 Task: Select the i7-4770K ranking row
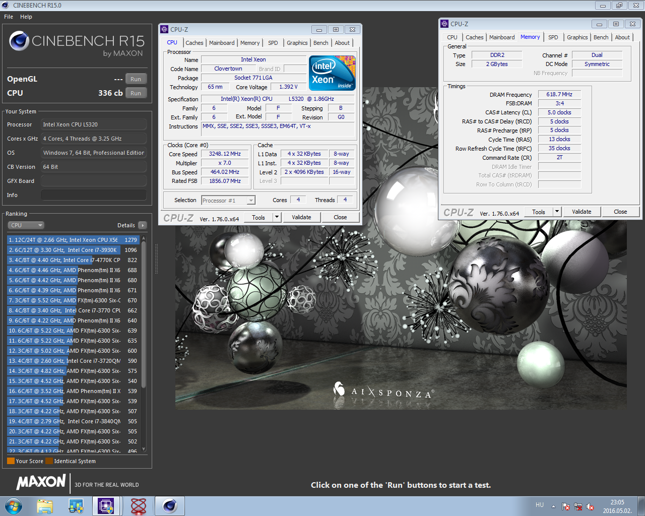[x=73, y=260]
